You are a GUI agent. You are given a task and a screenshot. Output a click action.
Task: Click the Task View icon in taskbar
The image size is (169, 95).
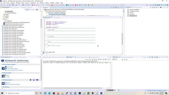[41, 93]
